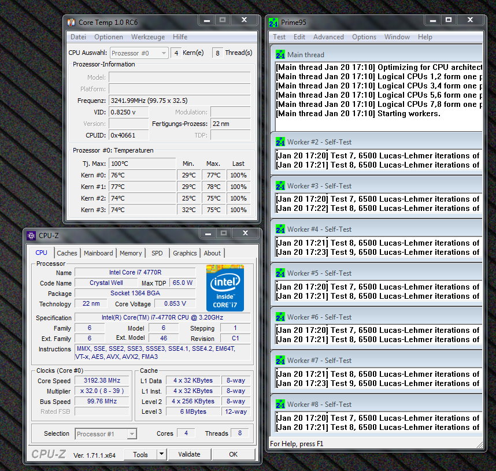Click the Worker #8 Self-Test icon
This screenshot has width=496, height=471.
coord(280,405)
